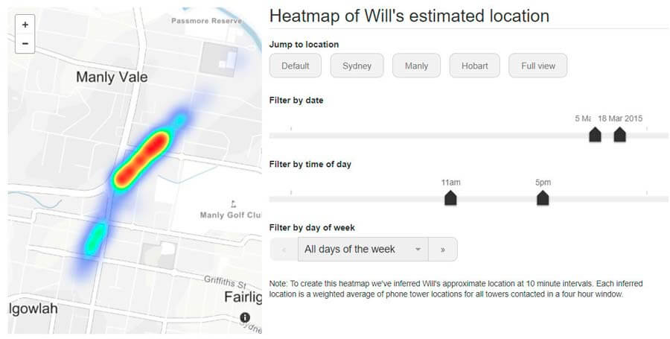Select the 11am time slider handle
This screenshot has height=339, width=670.
click(450, 198)
